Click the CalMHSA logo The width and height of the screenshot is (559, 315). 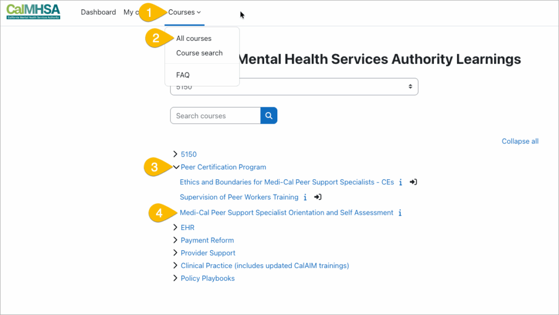pos(33,12)
